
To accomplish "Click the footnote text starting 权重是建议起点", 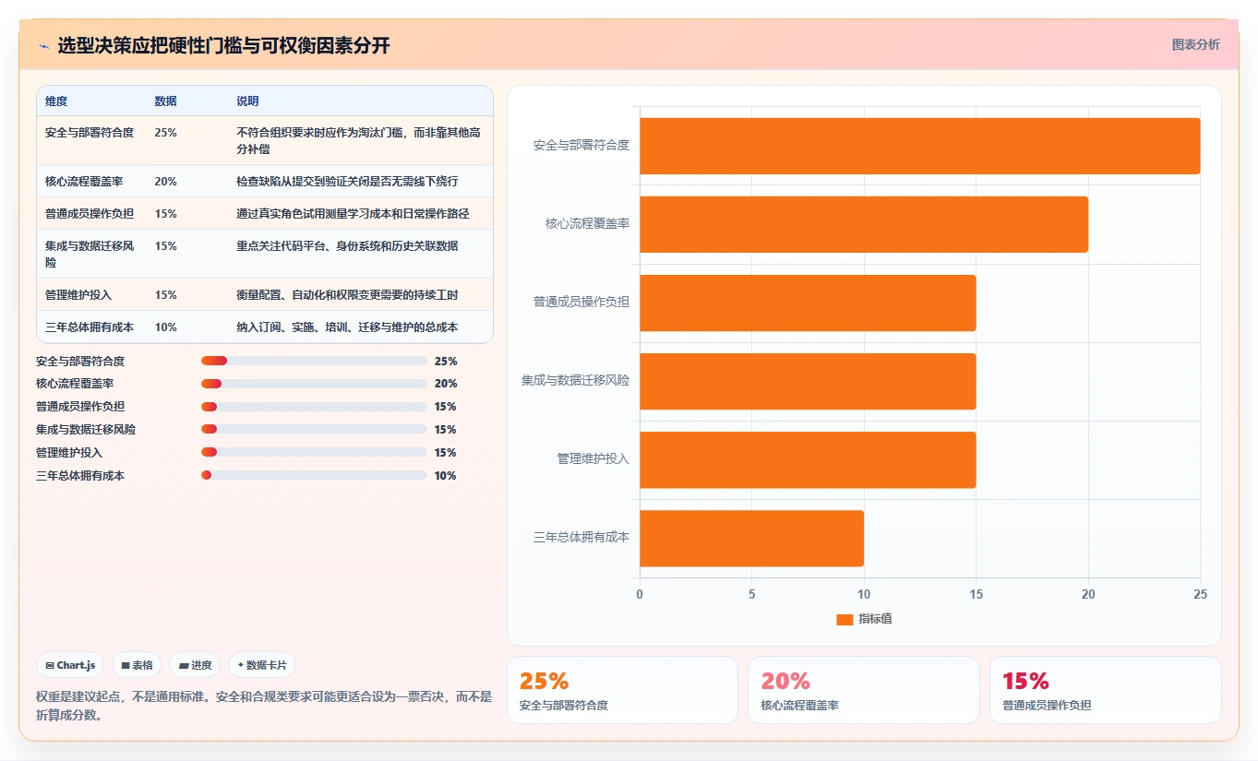I will (264, 706).
